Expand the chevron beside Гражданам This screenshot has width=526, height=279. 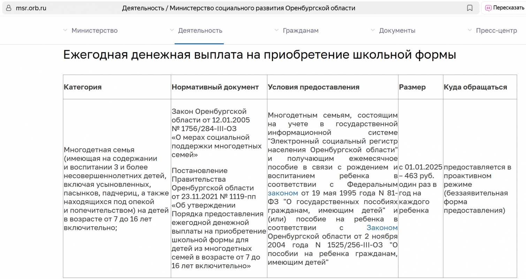coord(277,30)
